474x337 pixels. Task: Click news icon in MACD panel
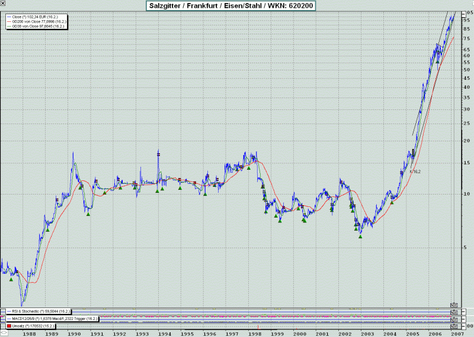(454, 319)
